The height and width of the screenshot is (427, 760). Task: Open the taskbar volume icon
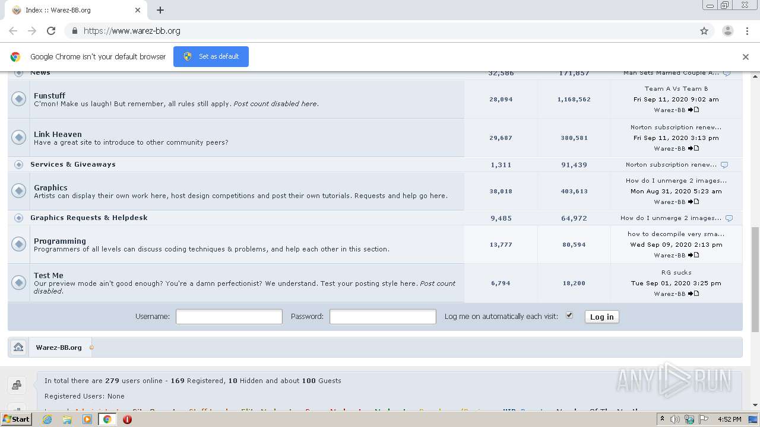pyautogui.click(x=675, y=419)
